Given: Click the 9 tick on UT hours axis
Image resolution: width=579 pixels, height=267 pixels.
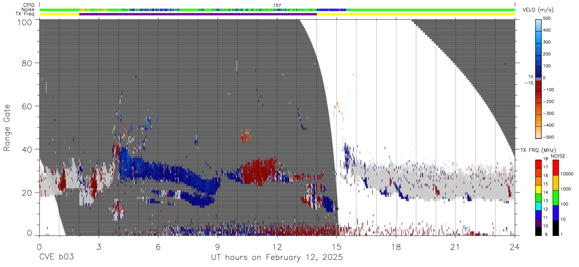Looking at the screenshot, I should (217, 247).
